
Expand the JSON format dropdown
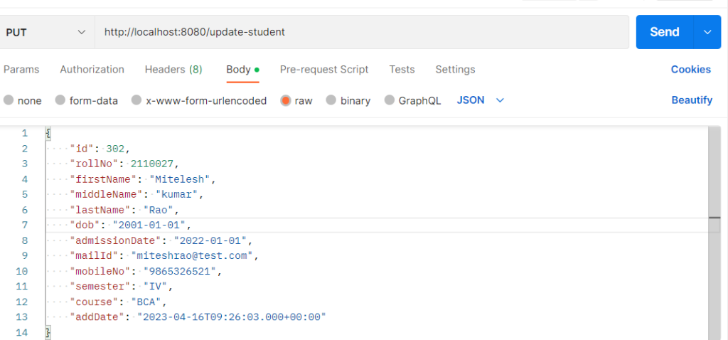coord(481,100)
